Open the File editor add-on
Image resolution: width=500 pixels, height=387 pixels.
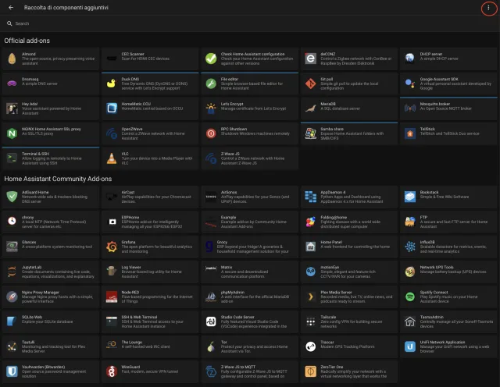coord(248,82)
